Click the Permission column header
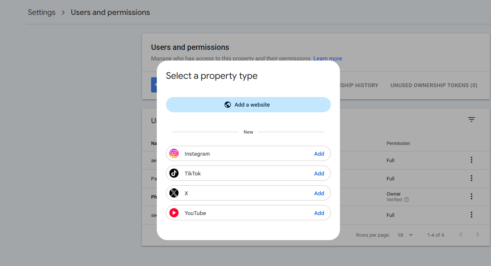The image size is (491, 266). pyautogui.click(x=398, y=143)
